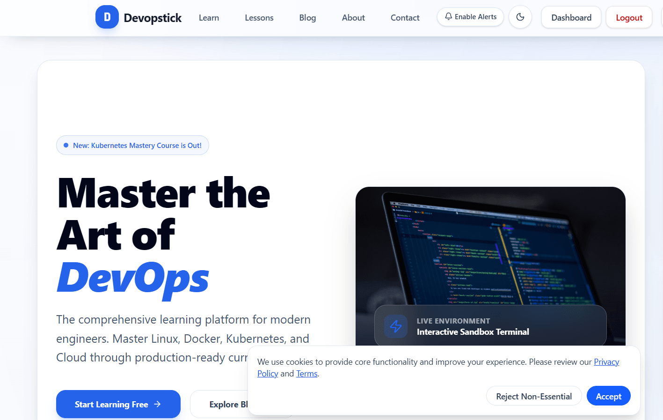Log out using the Logout button
Screen dimensions: 663x420
pos(629,17)
